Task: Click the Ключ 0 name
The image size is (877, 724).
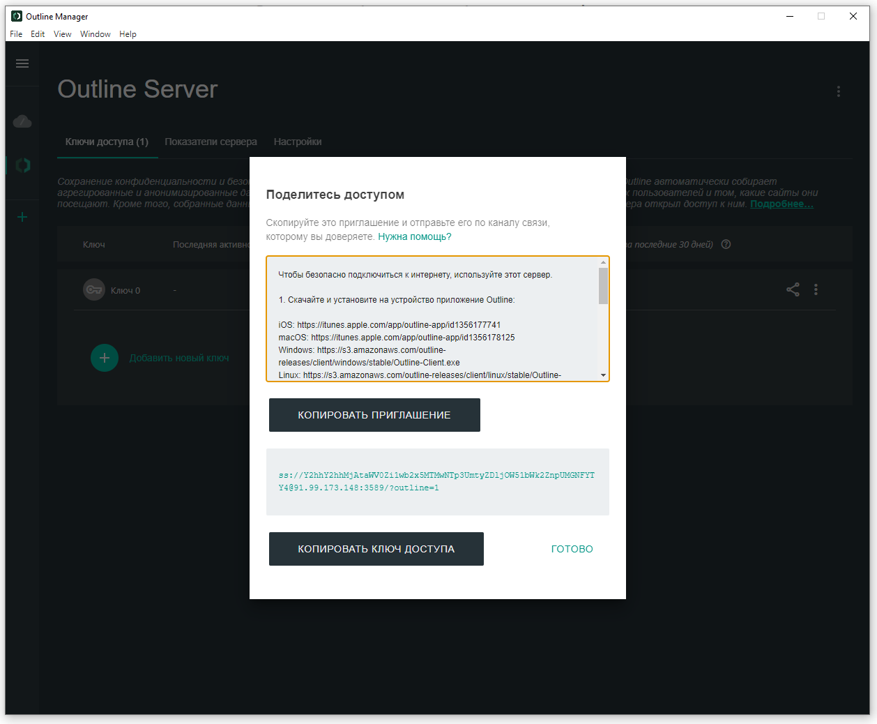Action: 125,290
